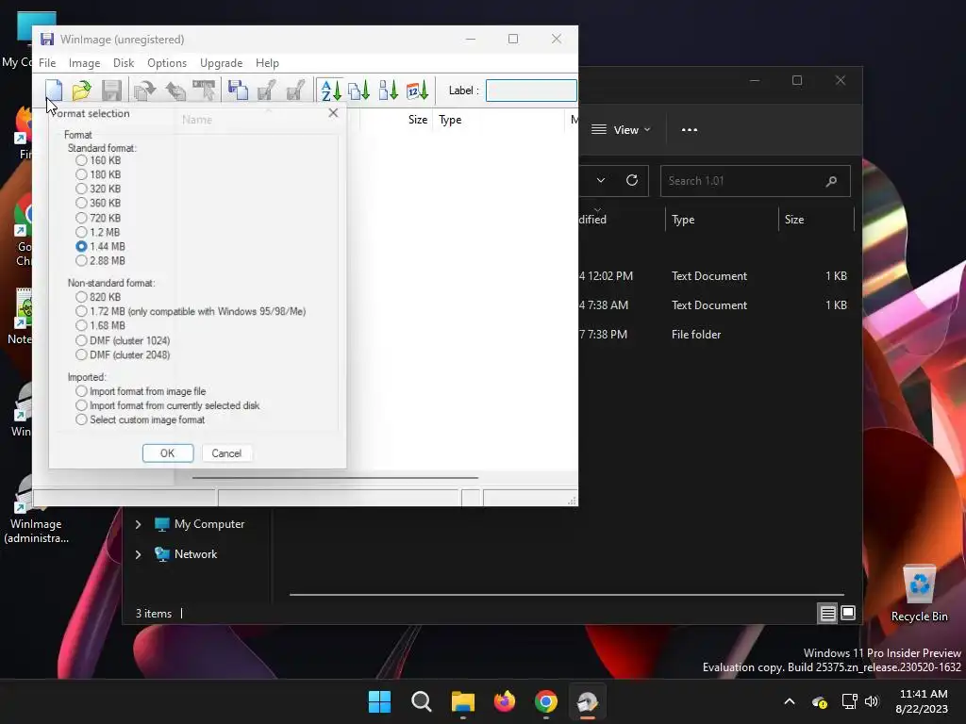The image size is (966, 724).
Task: Click the Write disk toolbar icon
Action: coord(266,90)
